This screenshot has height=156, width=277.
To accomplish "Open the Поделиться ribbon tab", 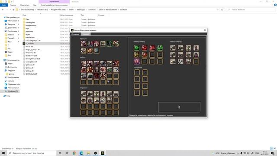I will [x=25, y=5].
